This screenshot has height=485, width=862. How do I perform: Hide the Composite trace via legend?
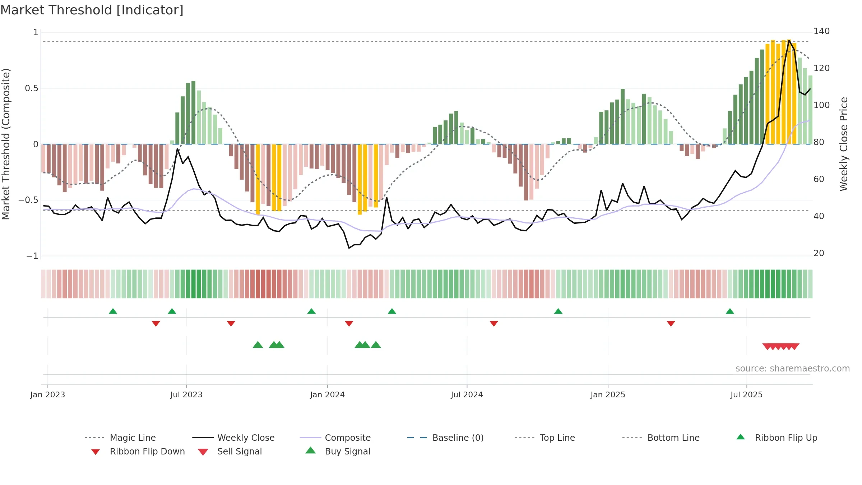point(335,438)
